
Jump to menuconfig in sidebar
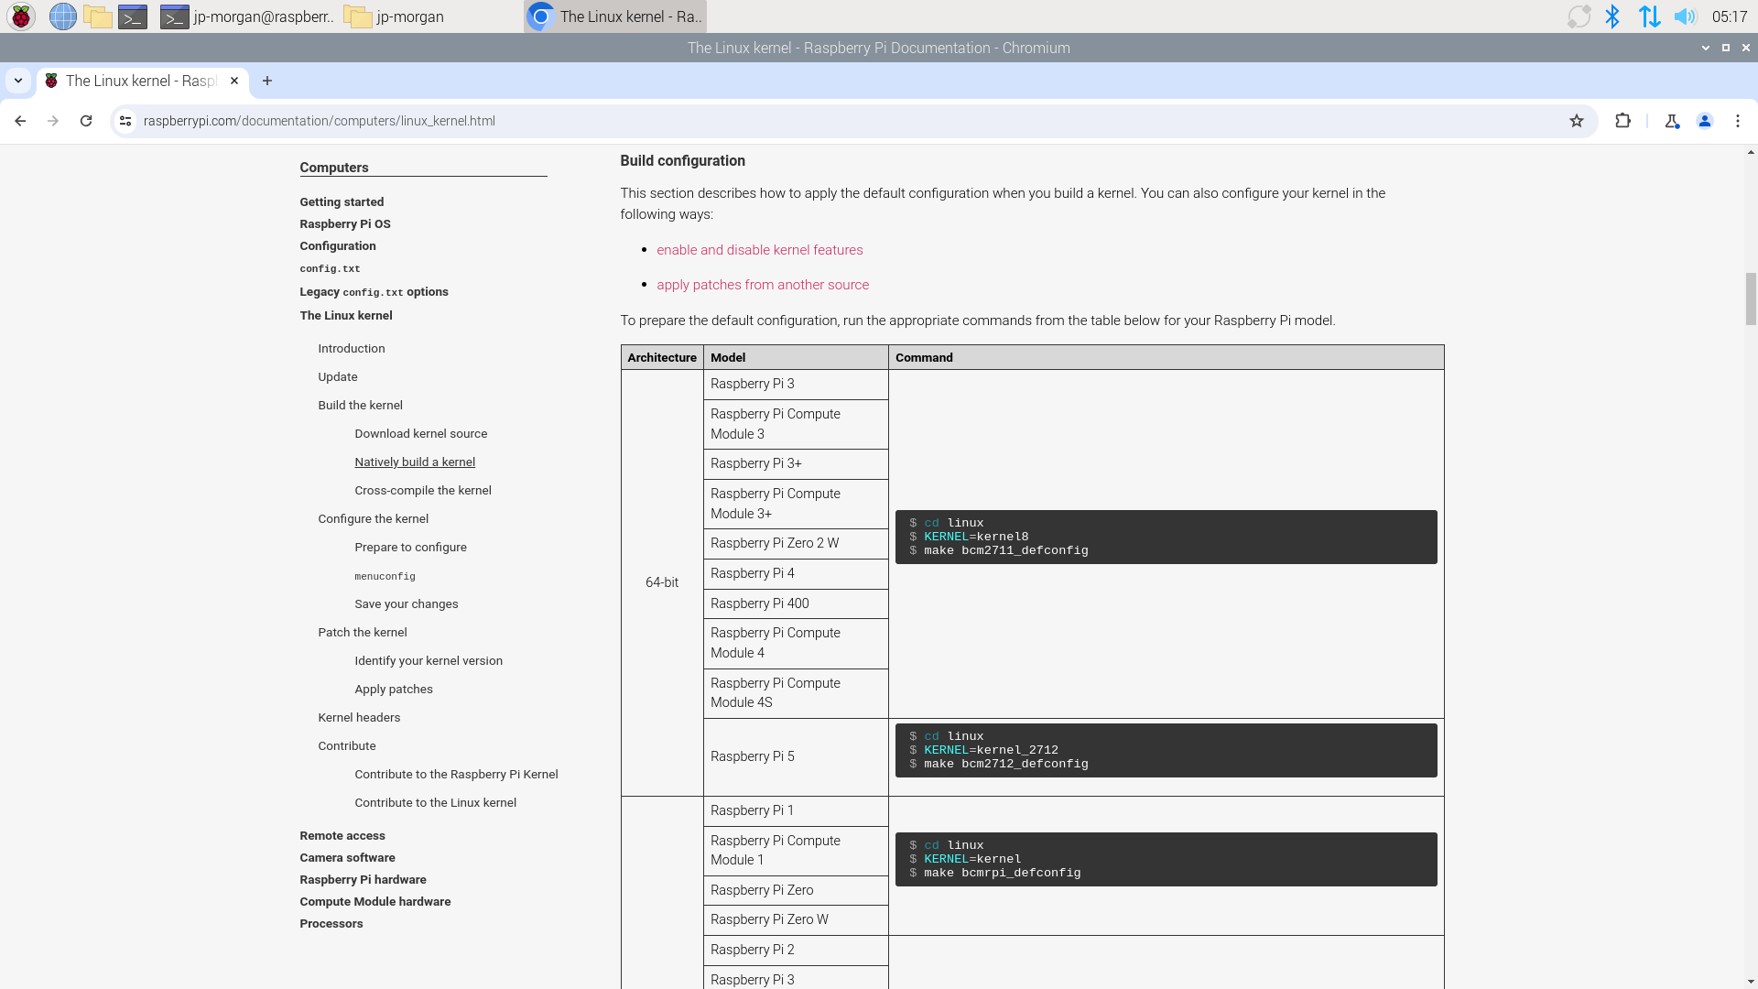(x=385, y=577)
